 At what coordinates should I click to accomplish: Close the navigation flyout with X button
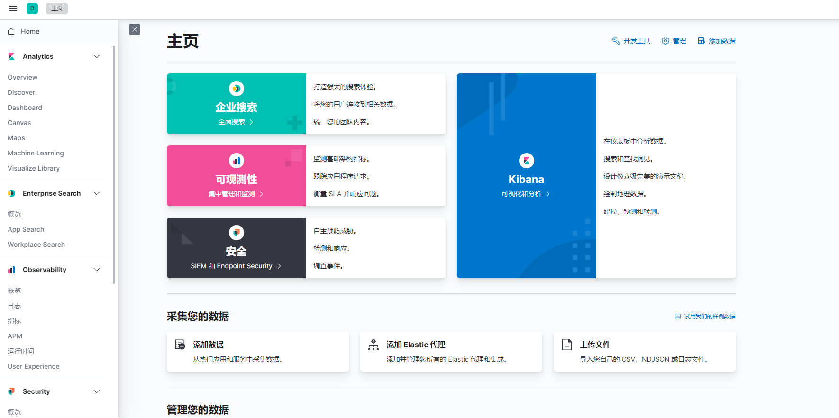pyautogui.click(x=135, y=29)
